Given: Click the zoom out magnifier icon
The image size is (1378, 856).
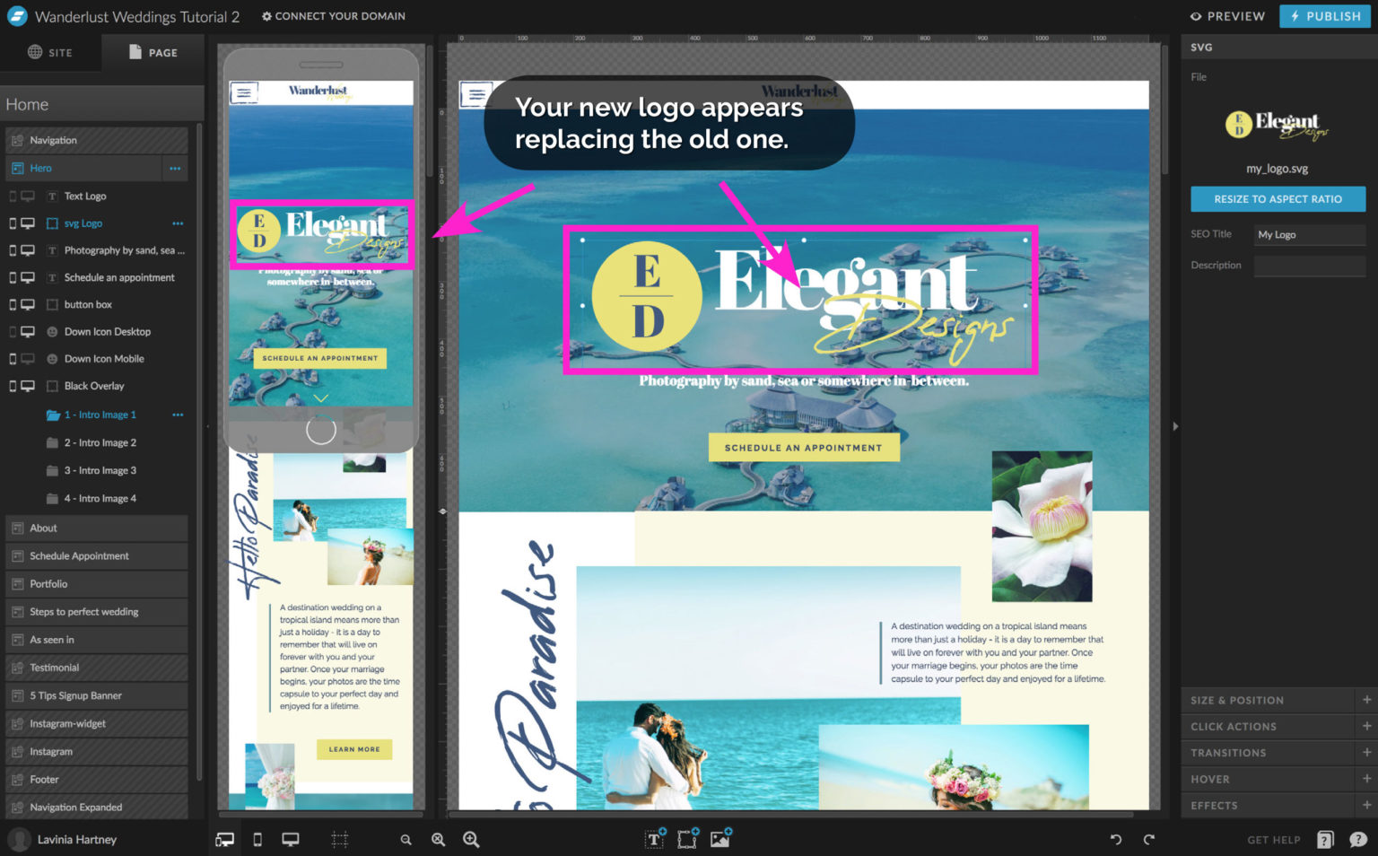Looking at the screenshot, I should tap(406, 840).
